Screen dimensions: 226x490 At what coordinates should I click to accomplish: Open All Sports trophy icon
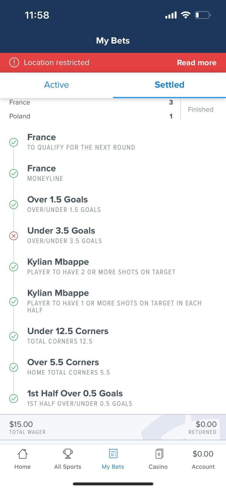pos(68,454)
